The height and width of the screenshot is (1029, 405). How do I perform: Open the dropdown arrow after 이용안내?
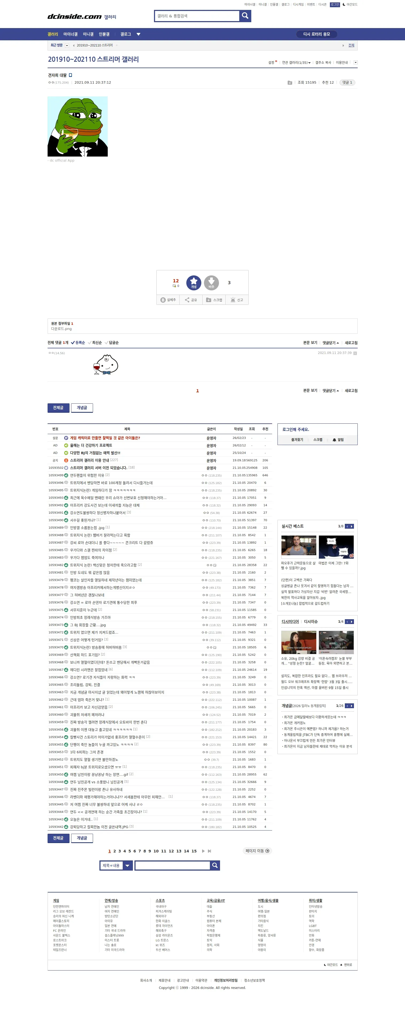click(356, 62)
